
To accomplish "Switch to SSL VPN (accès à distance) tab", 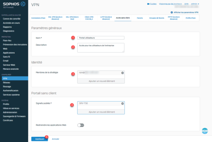I will coord(55,18).
